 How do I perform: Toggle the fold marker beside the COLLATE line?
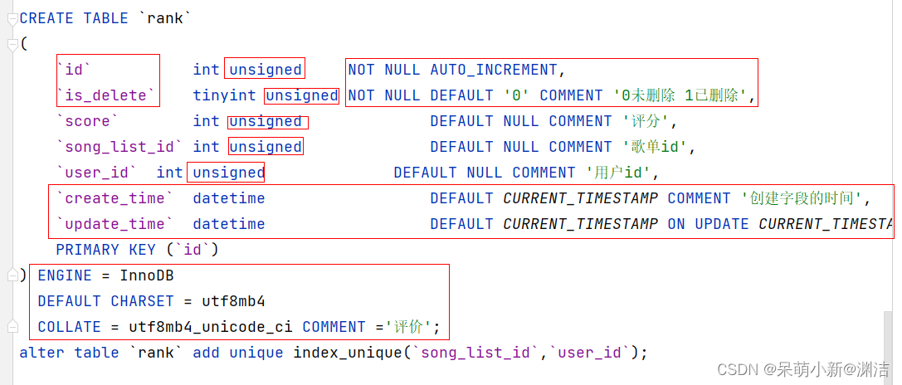coord(12,327)
